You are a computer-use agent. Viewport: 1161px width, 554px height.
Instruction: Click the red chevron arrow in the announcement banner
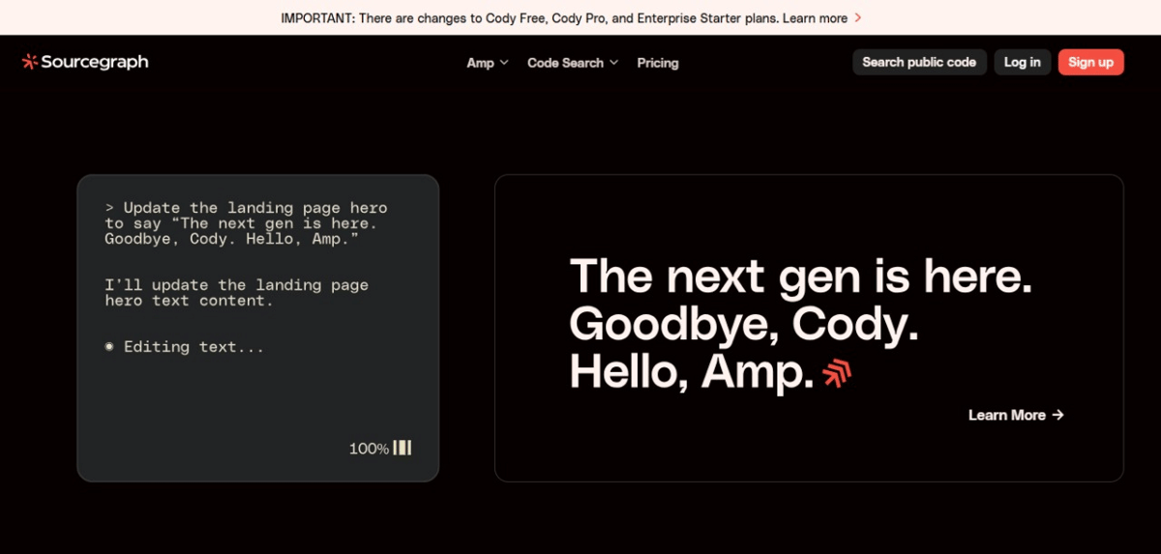point(858,18)
